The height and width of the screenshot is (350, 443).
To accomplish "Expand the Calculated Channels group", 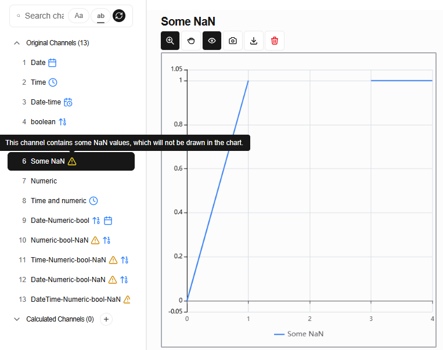I will tap(17, 319).
